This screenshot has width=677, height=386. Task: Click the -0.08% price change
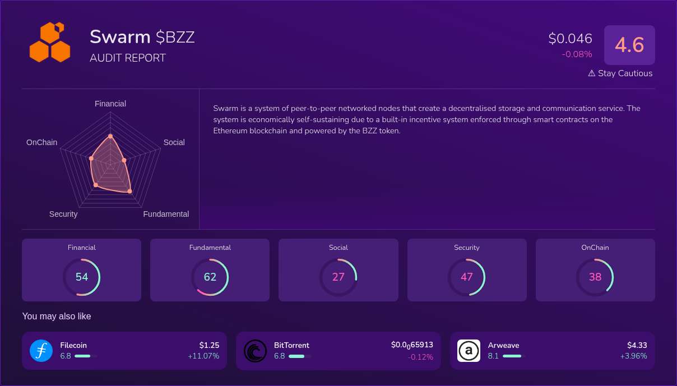(x=577, y=54)
